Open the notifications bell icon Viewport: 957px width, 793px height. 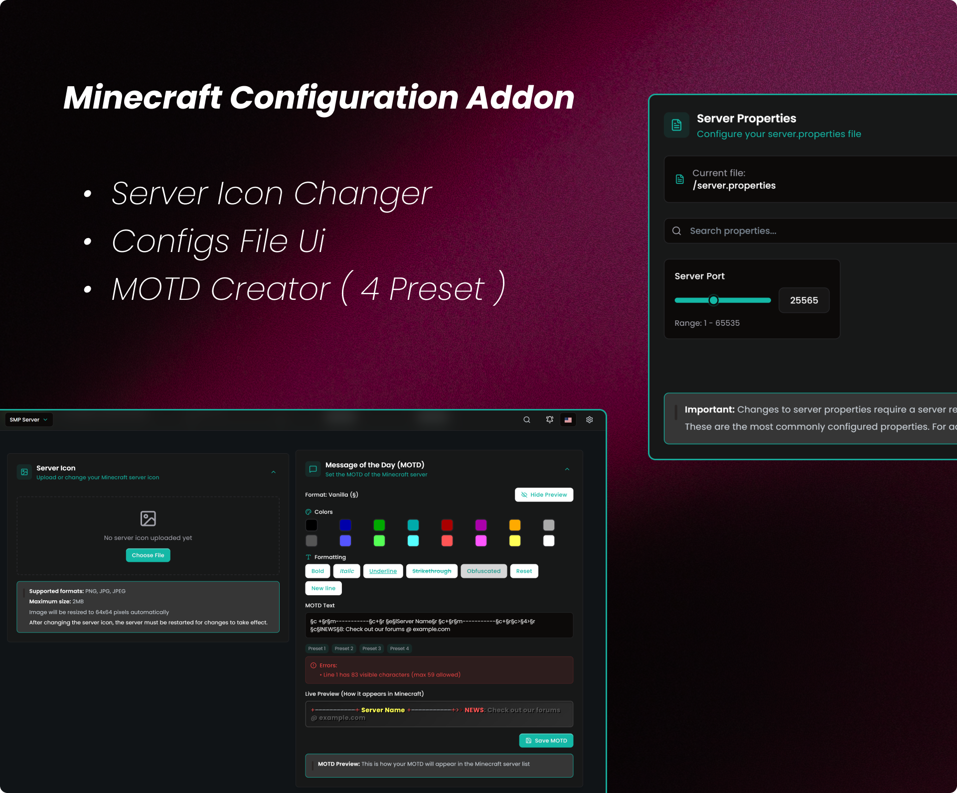(549, 420)
